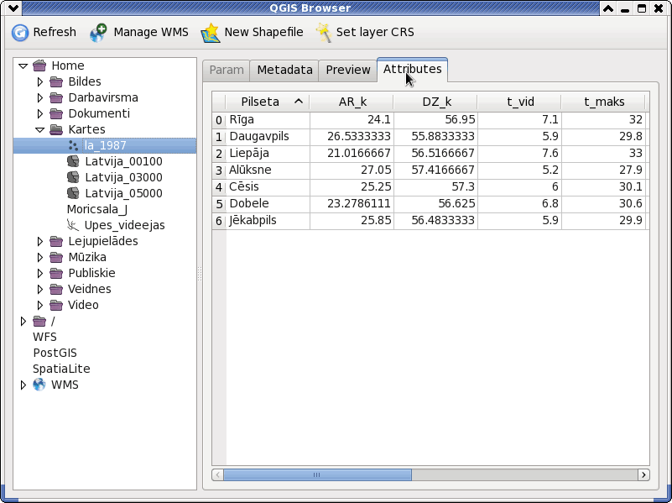This screenshot has width=672, height=503.
Task: Click the window shade up-arrow button
Action: coord(608,8)
